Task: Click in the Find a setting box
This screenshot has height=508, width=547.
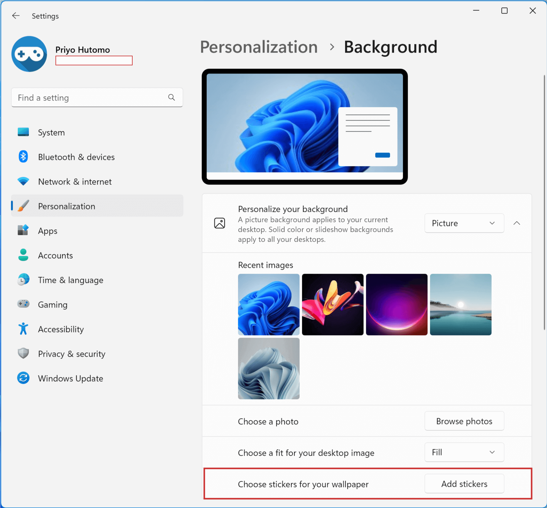Action: pyautogui.click(x=97, y=97)
